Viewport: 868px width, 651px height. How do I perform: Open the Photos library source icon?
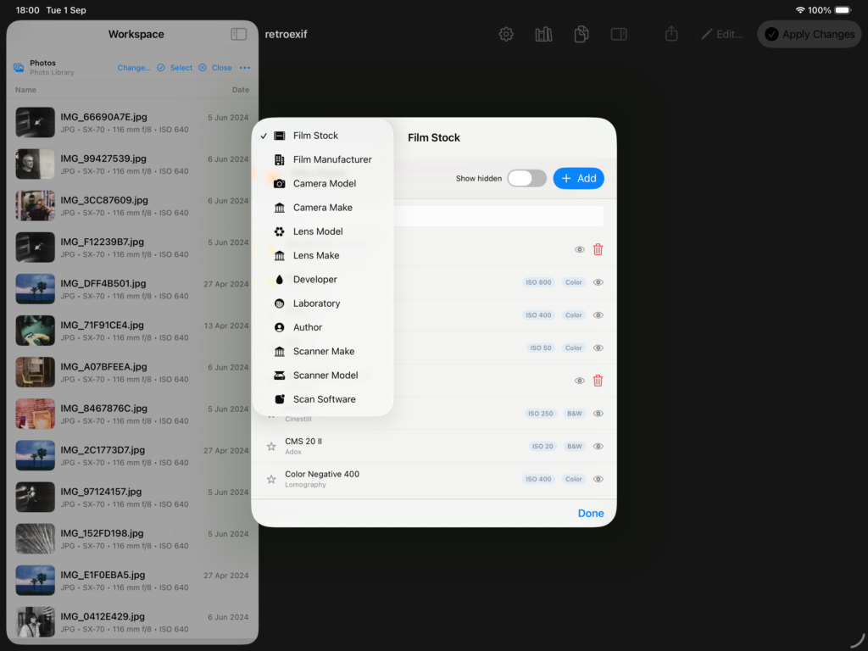(x=19, y=68)
